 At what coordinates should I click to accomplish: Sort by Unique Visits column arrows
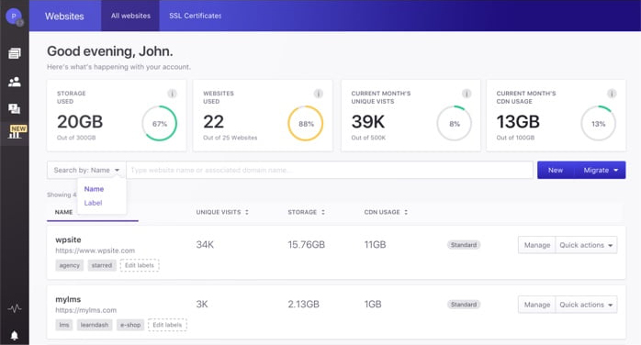click(x=247, y=212)
